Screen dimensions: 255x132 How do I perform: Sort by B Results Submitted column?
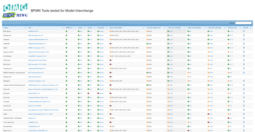click(x=196, y=28)
